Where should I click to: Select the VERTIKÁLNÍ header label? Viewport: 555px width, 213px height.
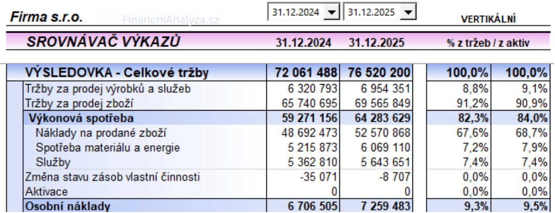click(488, 19)
